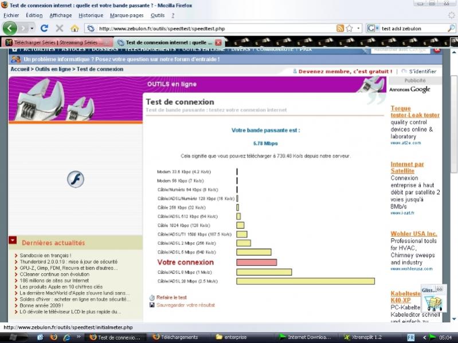The height and width of the screenshot is (343, 458).
Task: Collapse the Dernières actualités section arrow
Action: point(13,241)
